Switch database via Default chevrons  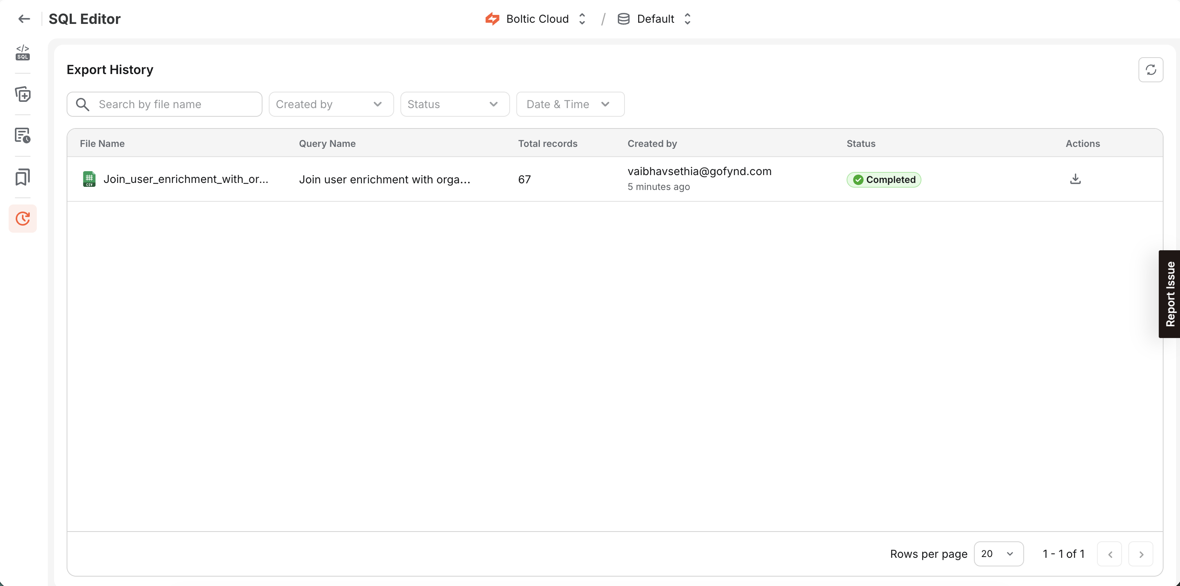pos(687,18)
